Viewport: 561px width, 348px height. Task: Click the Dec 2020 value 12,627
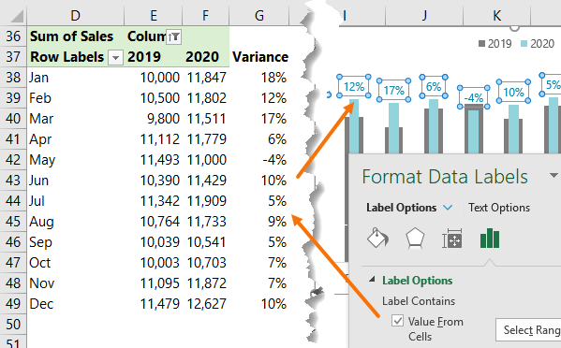[x=206, y=304]
